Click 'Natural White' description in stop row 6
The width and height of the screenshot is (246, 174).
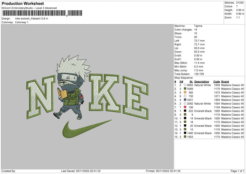click(203, 104)
